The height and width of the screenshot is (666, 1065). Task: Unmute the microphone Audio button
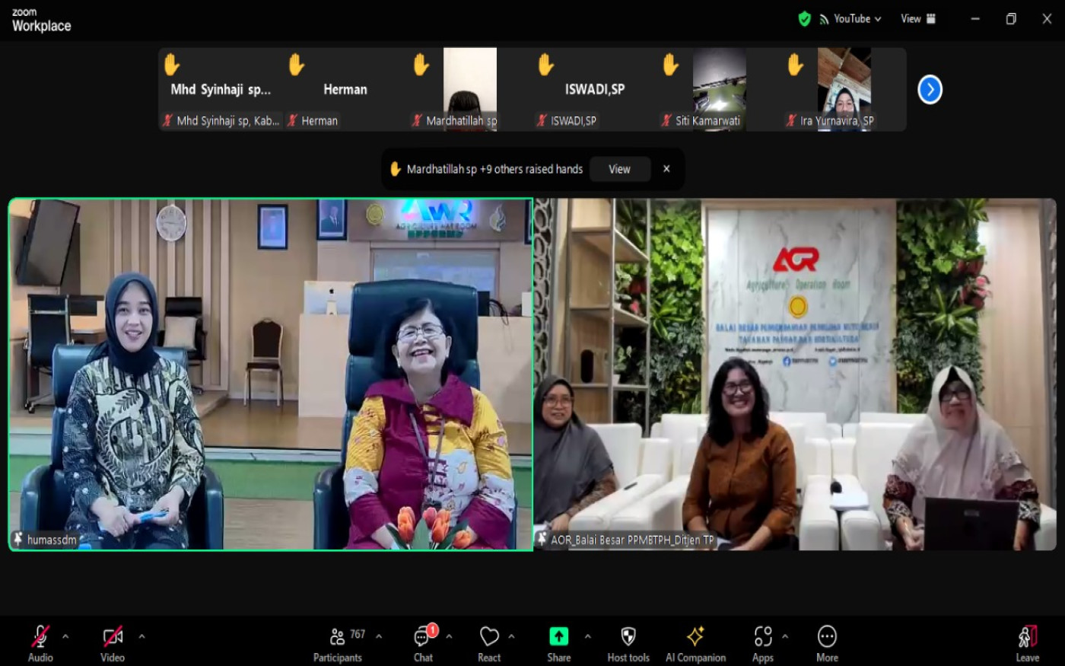point(40,643)
